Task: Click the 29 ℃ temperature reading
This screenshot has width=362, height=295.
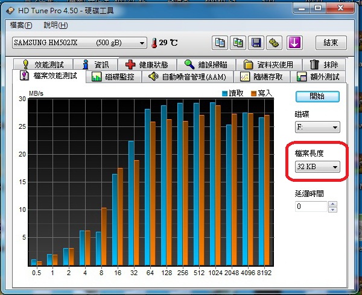Action: click(x=168, y=43)
